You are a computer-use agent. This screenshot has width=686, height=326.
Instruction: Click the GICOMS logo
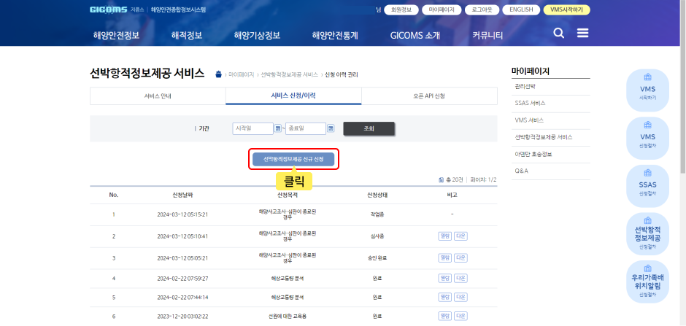[108, 10]
